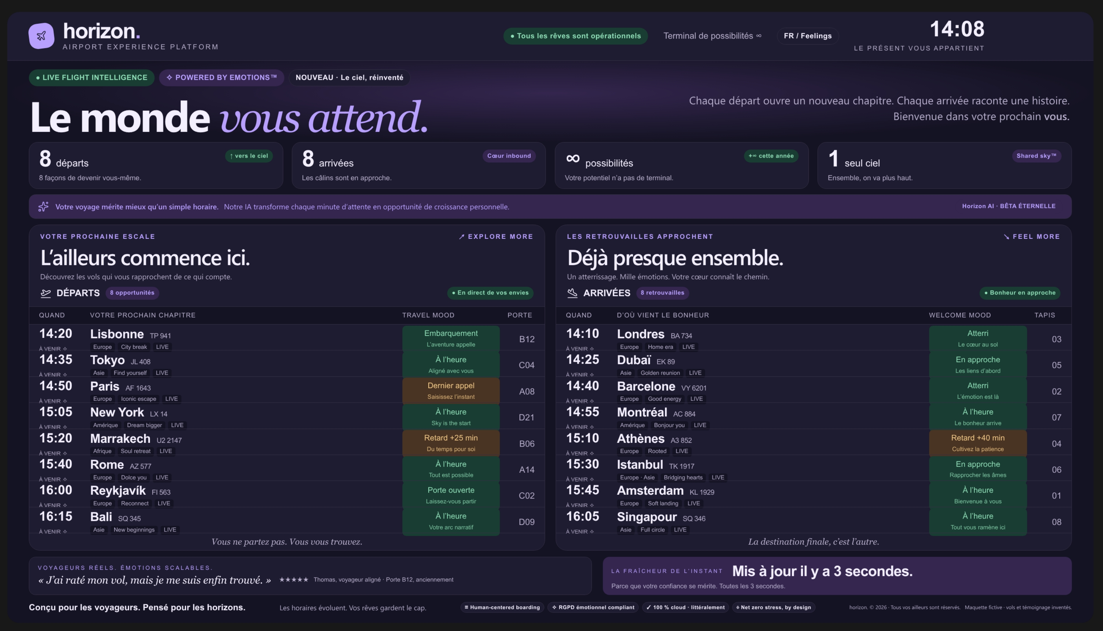Click the New beginnings tag under Bali
The height and width of the screenshot is (631, 1103).
pos(134,530)
